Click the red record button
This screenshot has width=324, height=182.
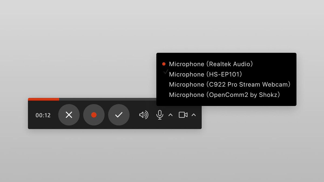coord(94,115)
